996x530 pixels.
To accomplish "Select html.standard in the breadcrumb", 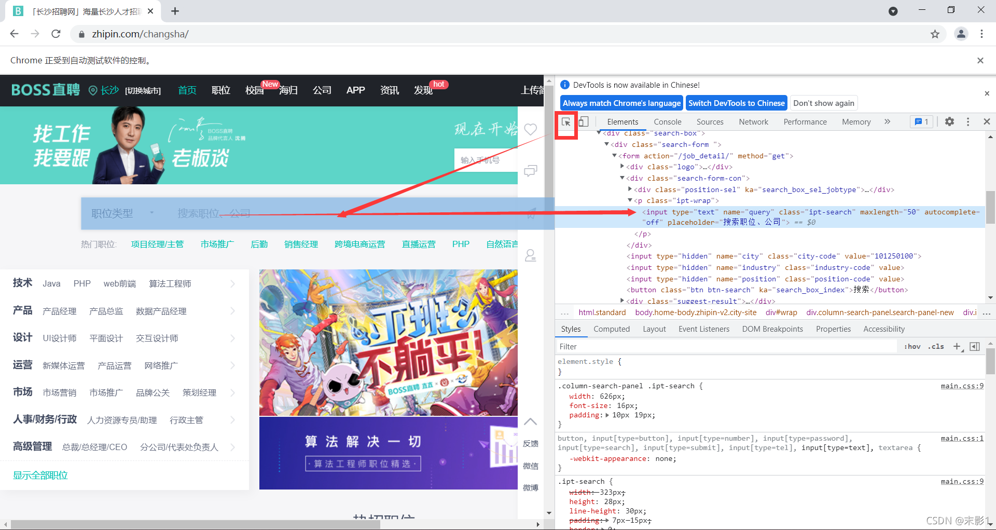I will (602, 312).
